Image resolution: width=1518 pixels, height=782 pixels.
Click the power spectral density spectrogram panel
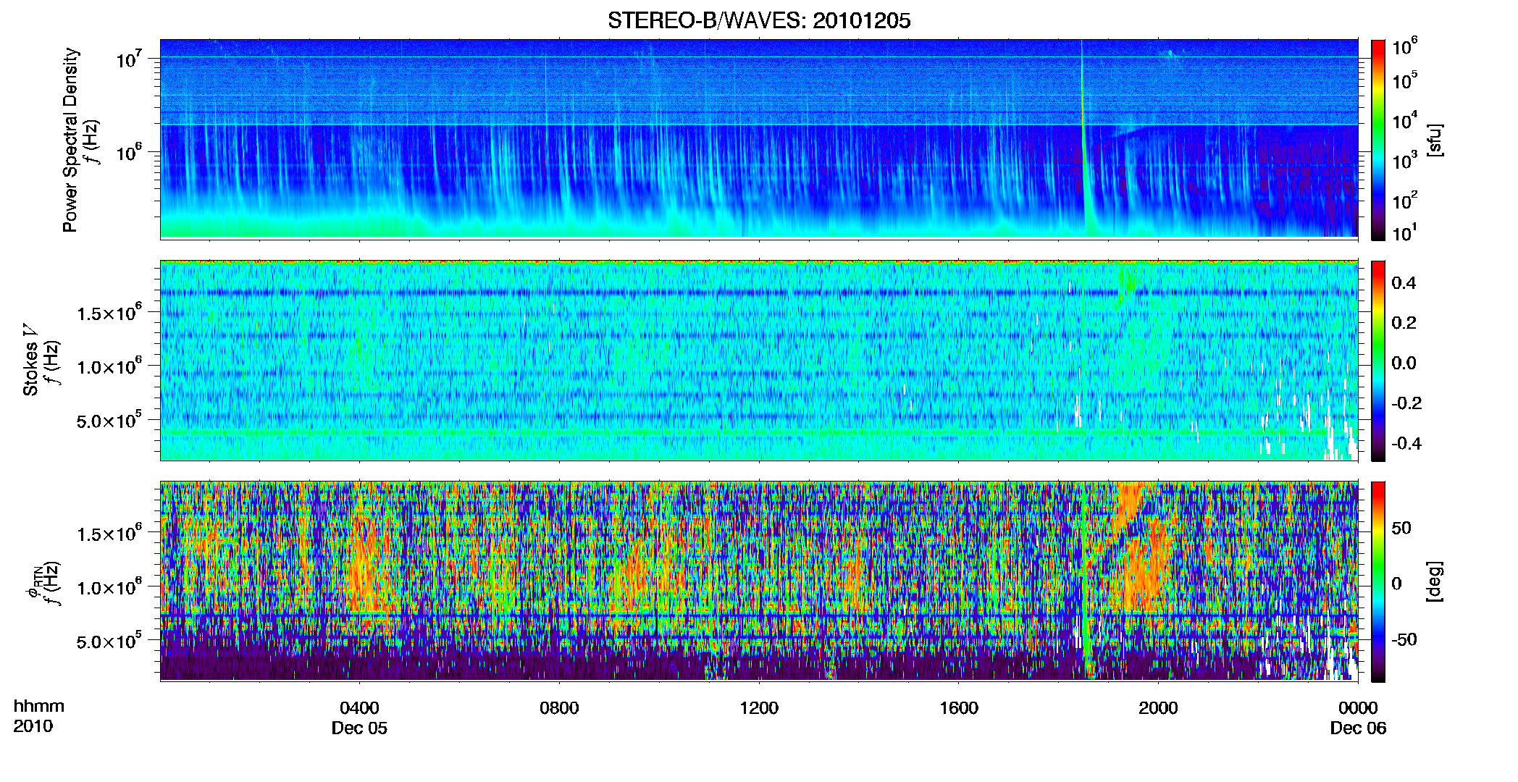click(759, 138)
